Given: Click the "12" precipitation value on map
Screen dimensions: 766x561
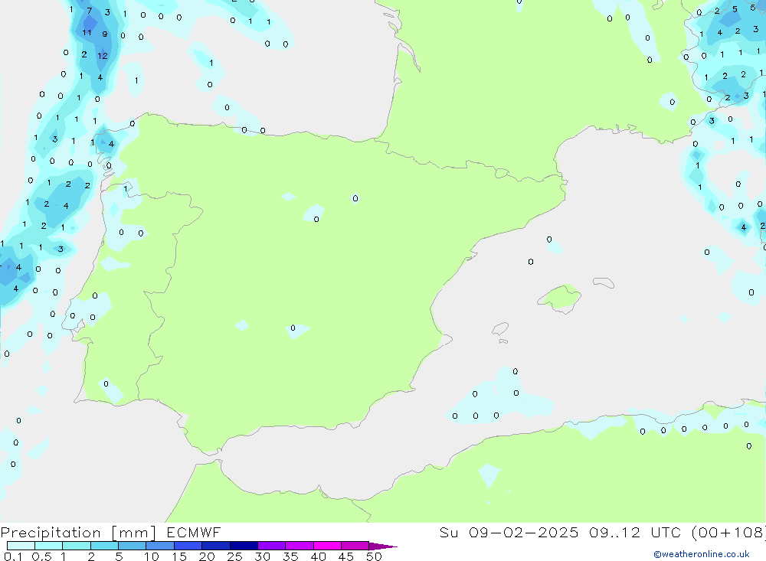Looking at the screenshot, I should [x=102, y=56].
